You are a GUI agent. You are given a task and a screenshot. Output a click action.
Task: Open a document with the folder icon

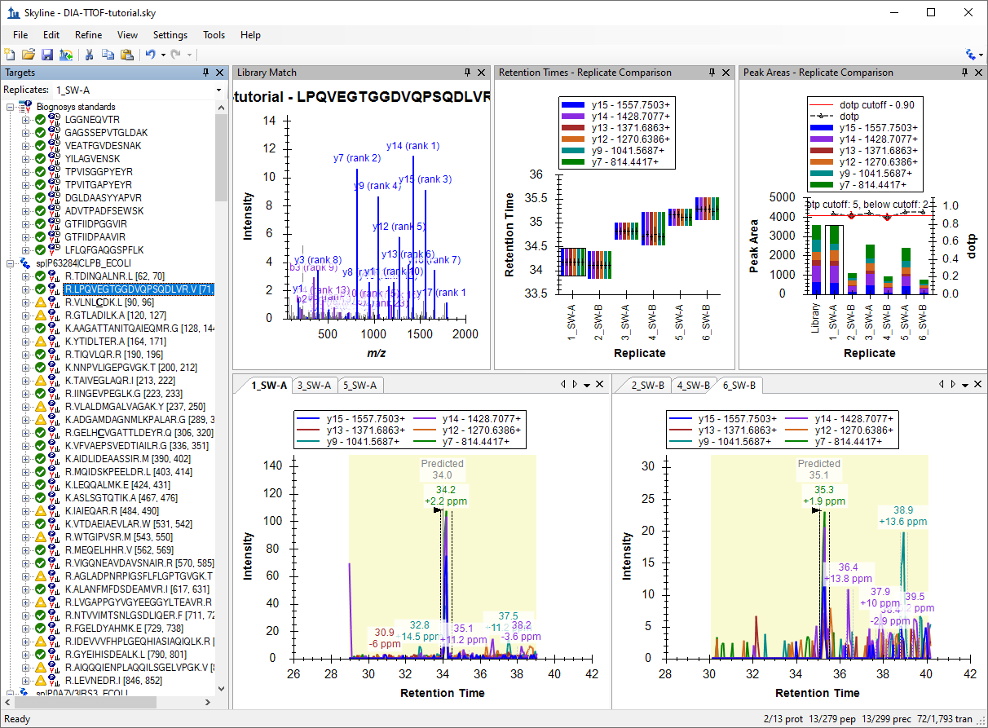(29, 55)
